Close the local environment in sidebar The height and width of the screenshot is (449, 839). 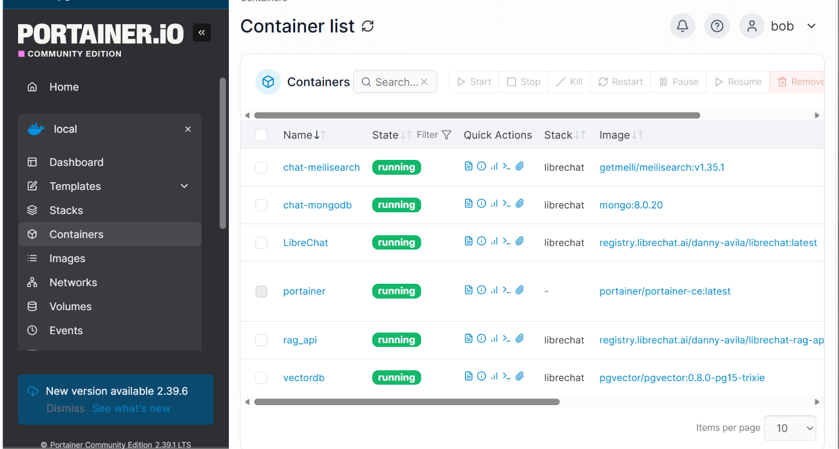(188, 129)
